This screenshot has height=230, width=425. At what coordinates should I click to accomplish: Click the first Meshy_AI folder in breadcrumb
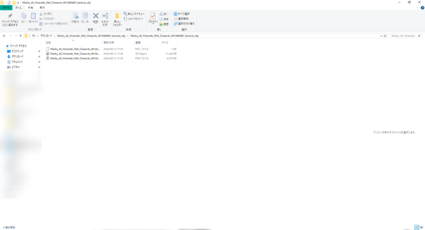91,36
